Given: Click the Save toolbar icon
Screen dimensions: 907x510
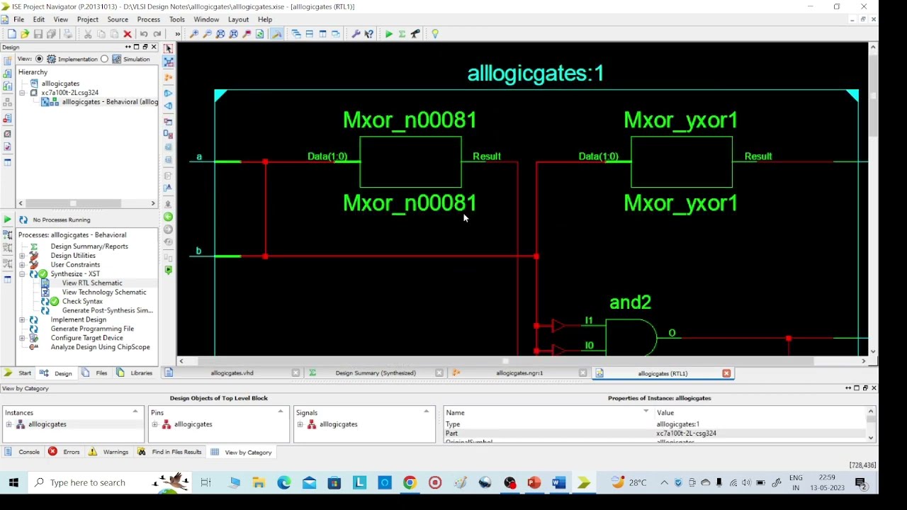Looking at the screenshot, I should tap(38, 34).
